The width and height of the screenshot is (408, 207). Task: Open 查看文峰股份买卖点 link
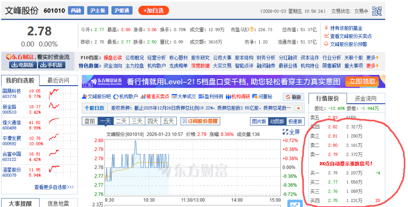pyautogui.click(x=351, y=36)
